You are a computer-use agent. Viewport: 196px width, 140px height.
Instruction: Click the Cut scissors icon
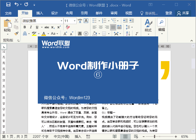[16, 21]
